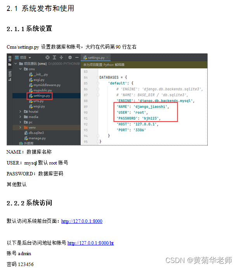Click the Collapse All icon in project panel

(x=61, y=58)
